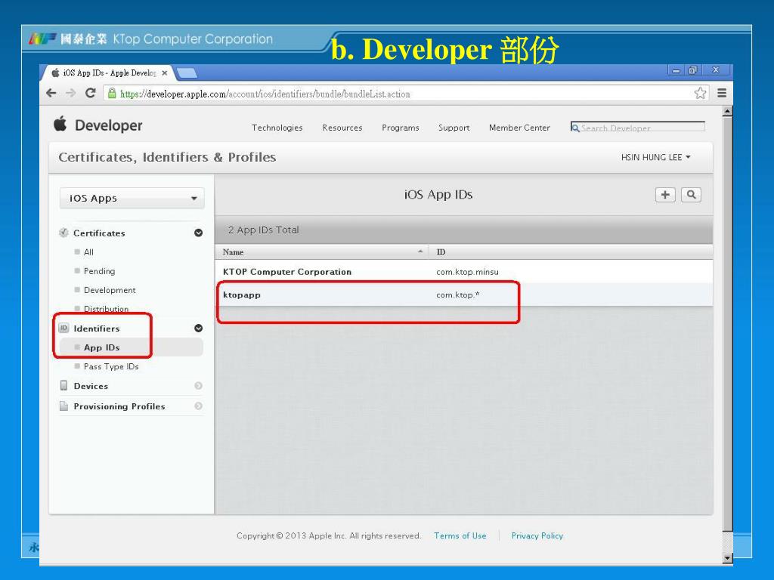774x580 pixels.
Task: Select Distribution under Certificates
Action: point(106,309)
